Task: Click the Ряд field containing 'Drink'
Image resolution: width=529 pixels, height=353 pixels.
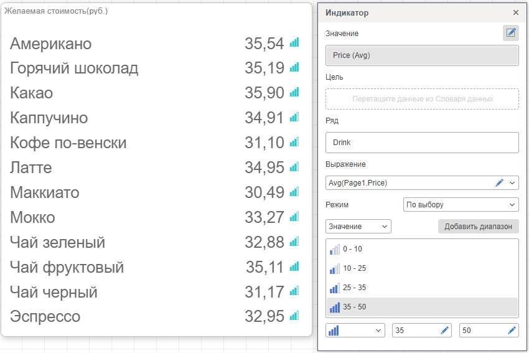Action: [x=422, y=143]
